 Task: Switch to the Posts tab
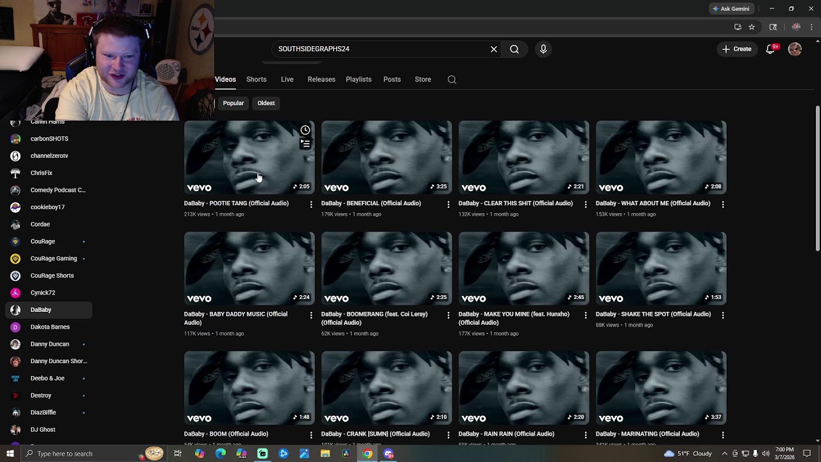tap(392, 80)
